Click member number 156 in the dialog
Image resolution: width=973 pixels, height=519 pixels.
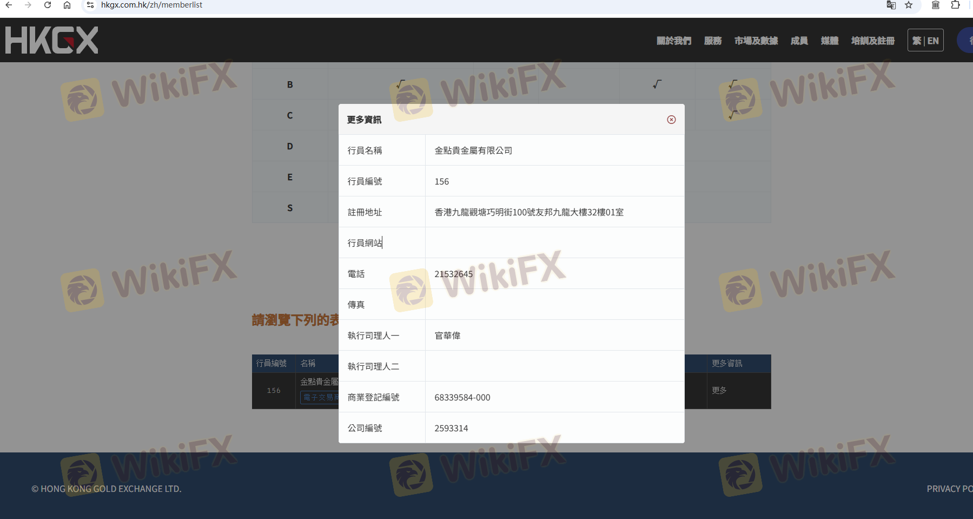(x=441, y=181)
